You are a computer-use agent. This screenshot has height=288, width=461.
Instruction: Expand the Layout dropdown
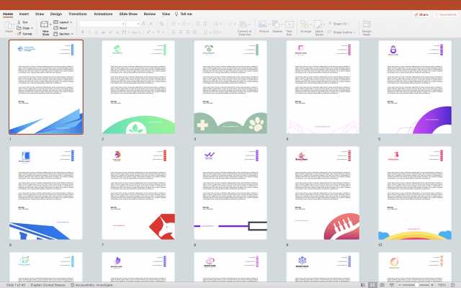[64, 22]
